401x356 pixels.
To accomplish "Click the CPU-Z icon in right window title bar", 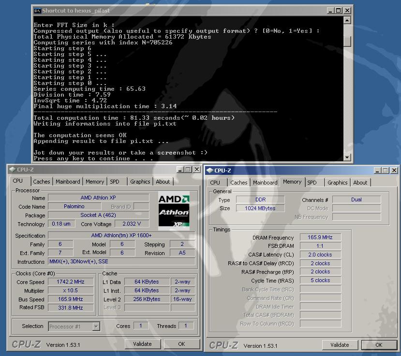I will 210,171.
